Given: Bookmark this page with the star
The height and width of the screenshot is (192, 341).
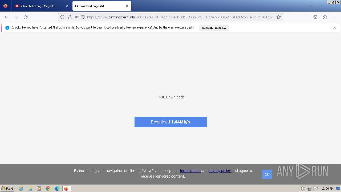Looking at the screenshot, I should pyautogui.click(x=279, y=17).
